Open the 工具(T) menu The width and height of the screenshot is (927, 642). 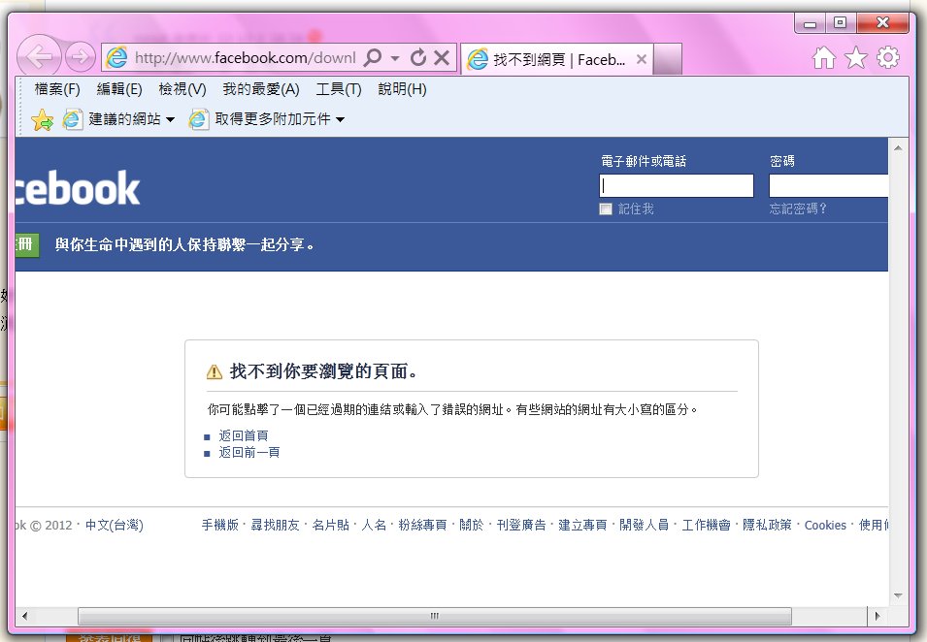pyautogui.click(x=338, y=89)
